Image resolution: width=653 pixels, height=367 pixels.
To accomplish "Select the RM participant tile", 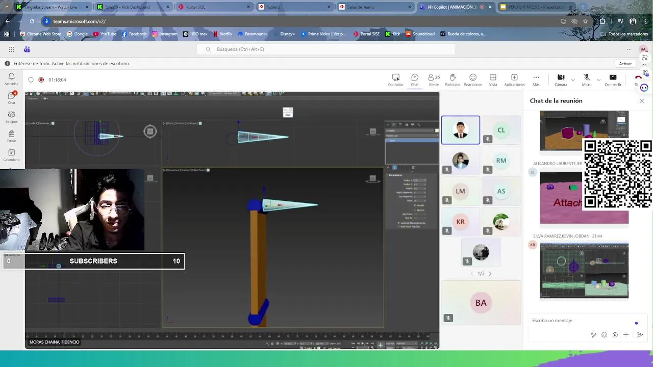I will pos(501,161).
